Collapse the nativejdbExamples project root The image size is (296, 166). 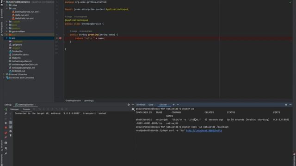click(4, 2)
